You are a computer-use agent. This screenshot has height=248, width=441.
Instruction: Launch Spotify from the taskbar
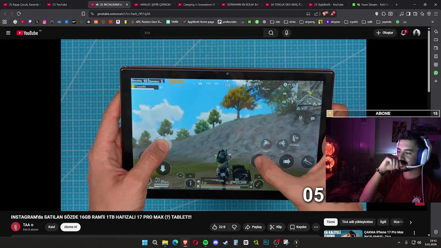click(x=205, y=242)
